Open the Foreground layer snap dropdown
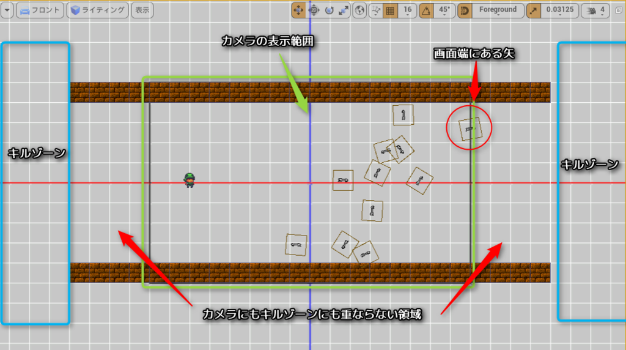 point(498,10)
